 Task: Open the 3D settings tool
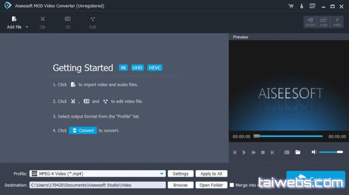pyautogui.click(x=68, y=22)
